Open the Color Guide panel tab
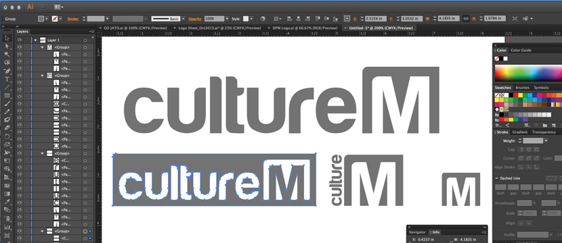Screen dimensions: 562x243 (x=521, y=51)
